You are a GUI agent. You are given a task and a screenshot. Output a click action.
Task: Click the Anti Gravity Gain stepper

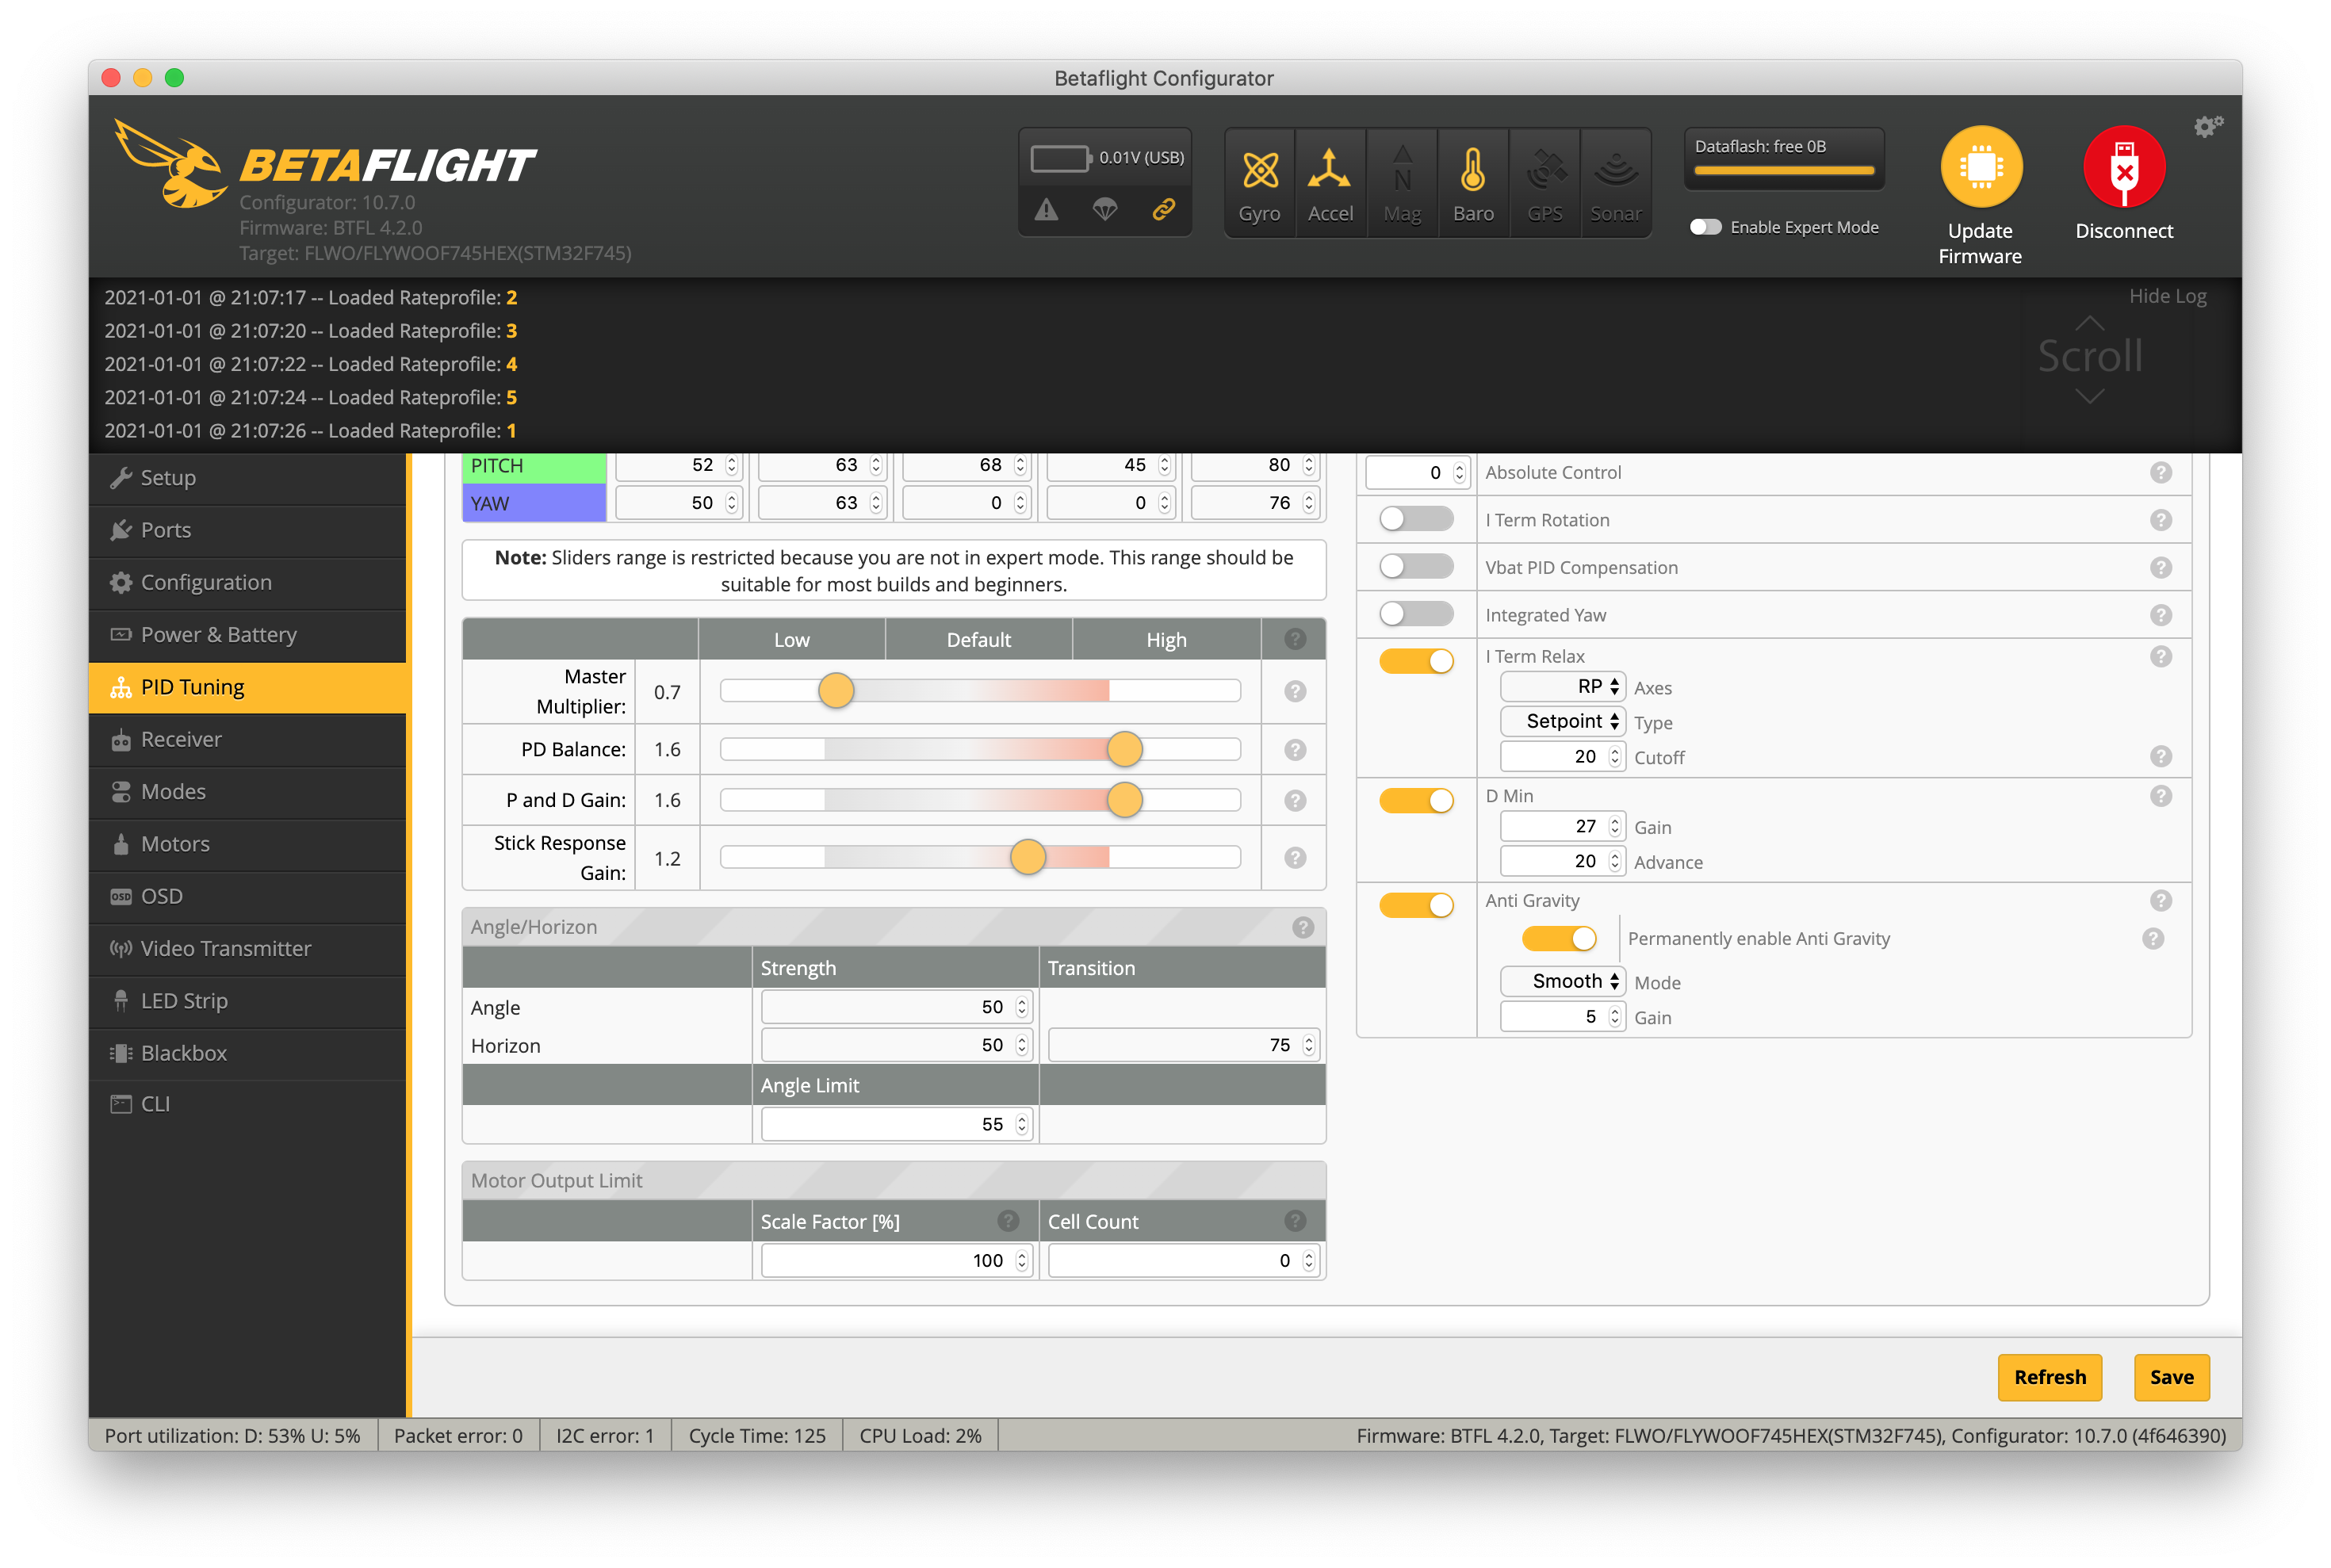click(x=1614, y=1017)
